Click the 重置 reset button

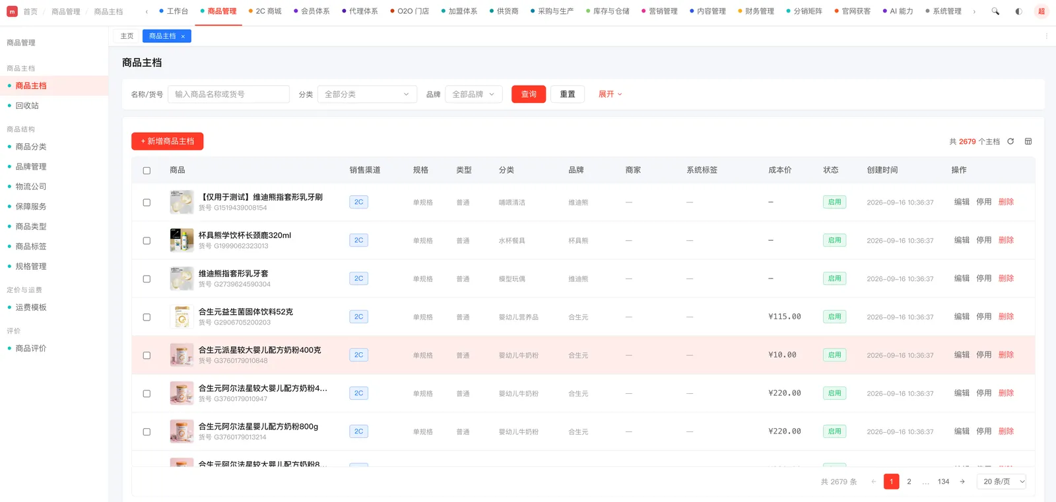[568, 94]
